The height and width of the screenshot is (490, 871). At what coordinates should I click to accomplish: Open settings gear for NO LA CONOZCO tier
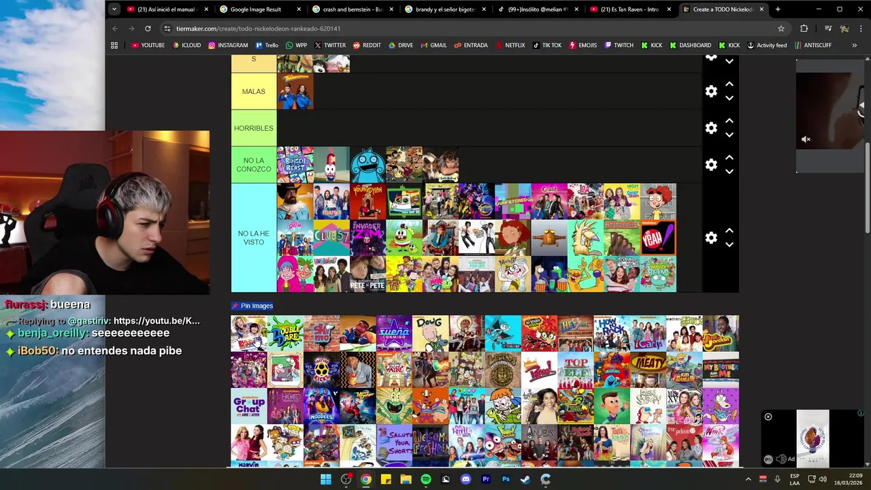(x=711, y=165)
